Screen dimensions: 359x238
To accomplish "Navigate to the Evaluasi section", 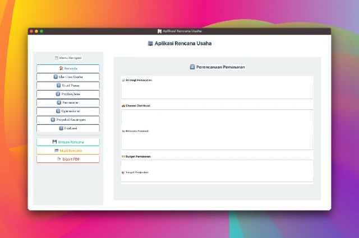I will click(x=68, y=128).
